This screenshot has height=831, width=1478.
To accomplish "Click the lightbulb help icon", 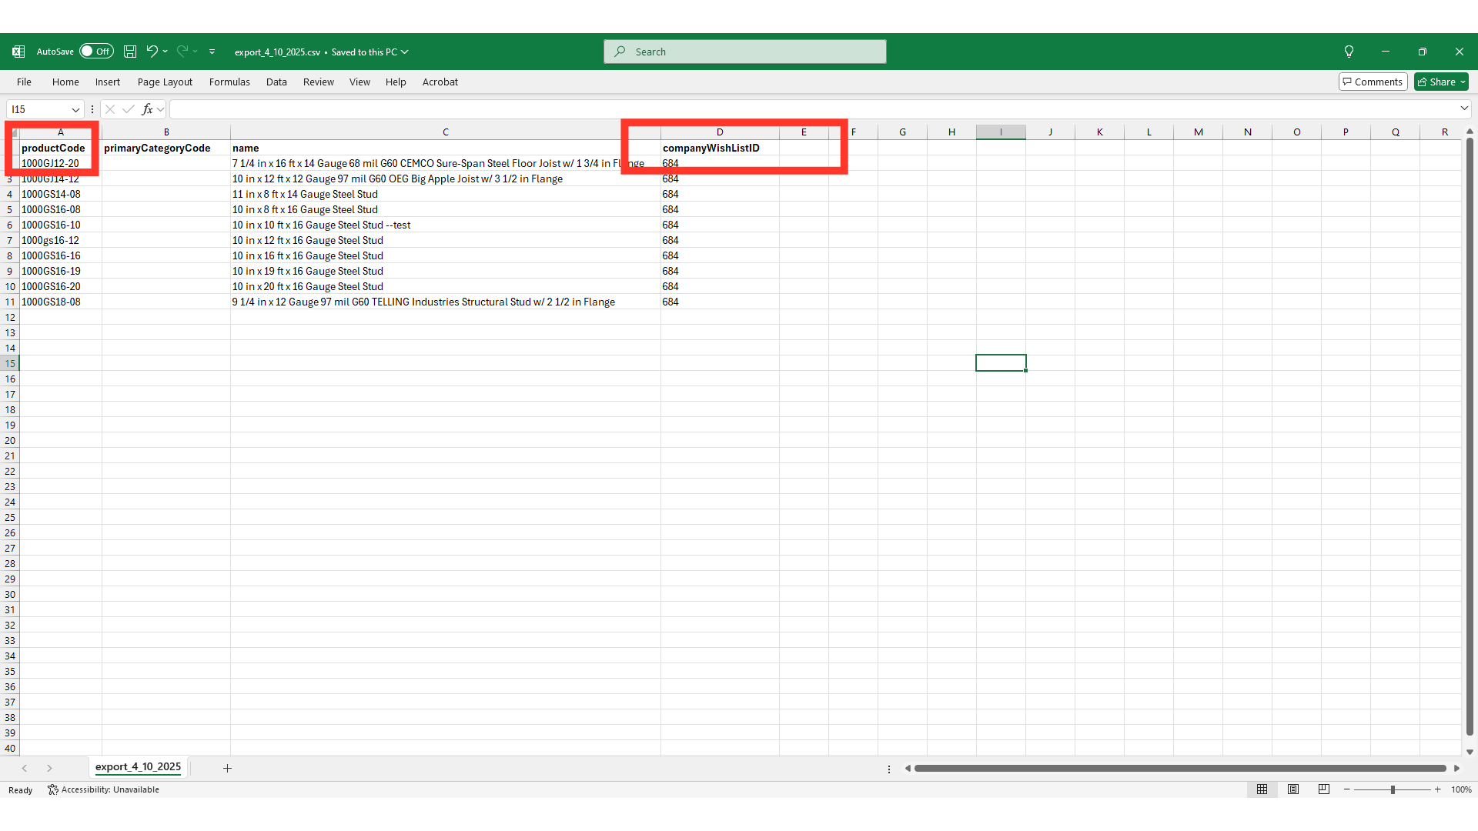I will pos(1349,52).
